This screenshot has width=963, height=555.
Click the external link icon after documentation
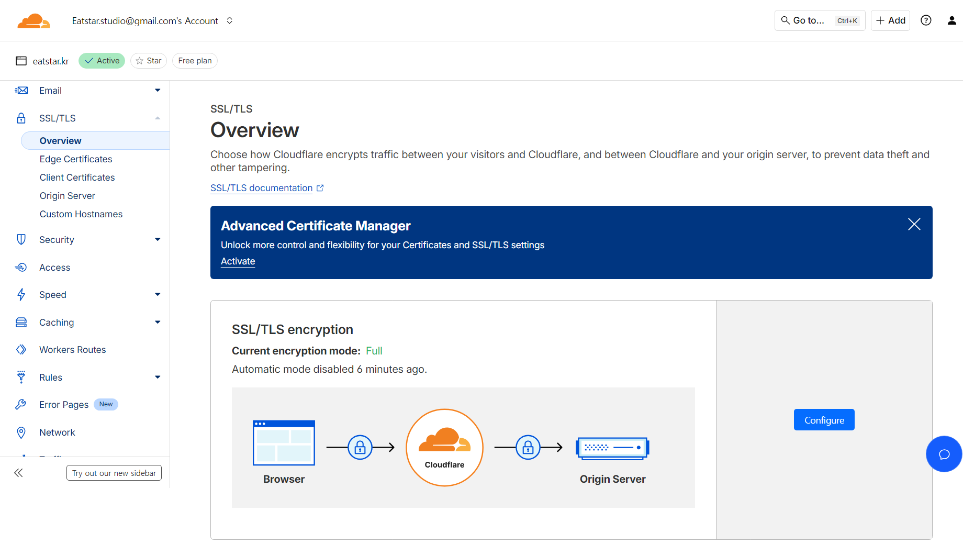(x=320, y=188)
